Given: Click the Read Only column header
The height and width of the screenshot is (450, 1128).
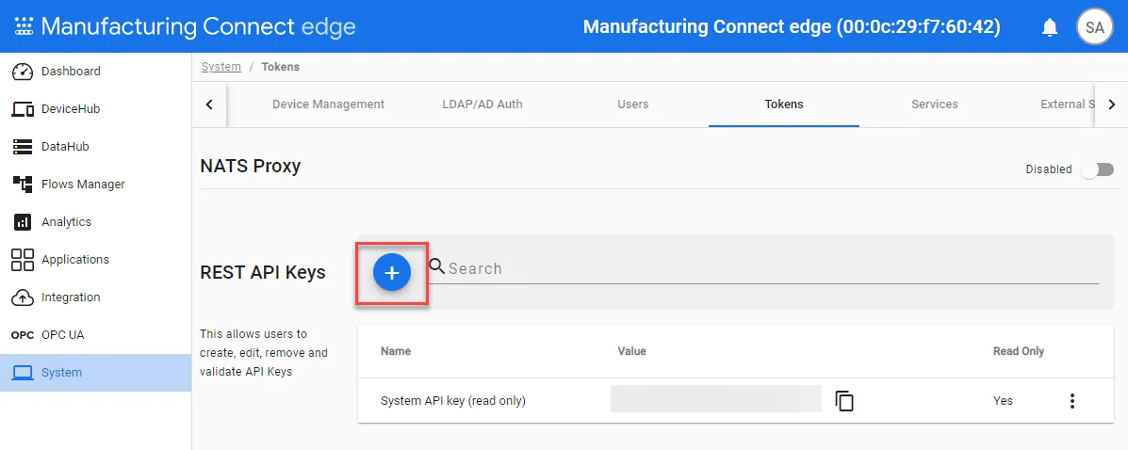Looking at the screenshot, I should [x=1019, y=351].
